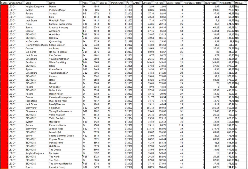Open the Højeste column filter dropdown
The height and width of the screenshot is (169, 248).
(x=165, y=3)
